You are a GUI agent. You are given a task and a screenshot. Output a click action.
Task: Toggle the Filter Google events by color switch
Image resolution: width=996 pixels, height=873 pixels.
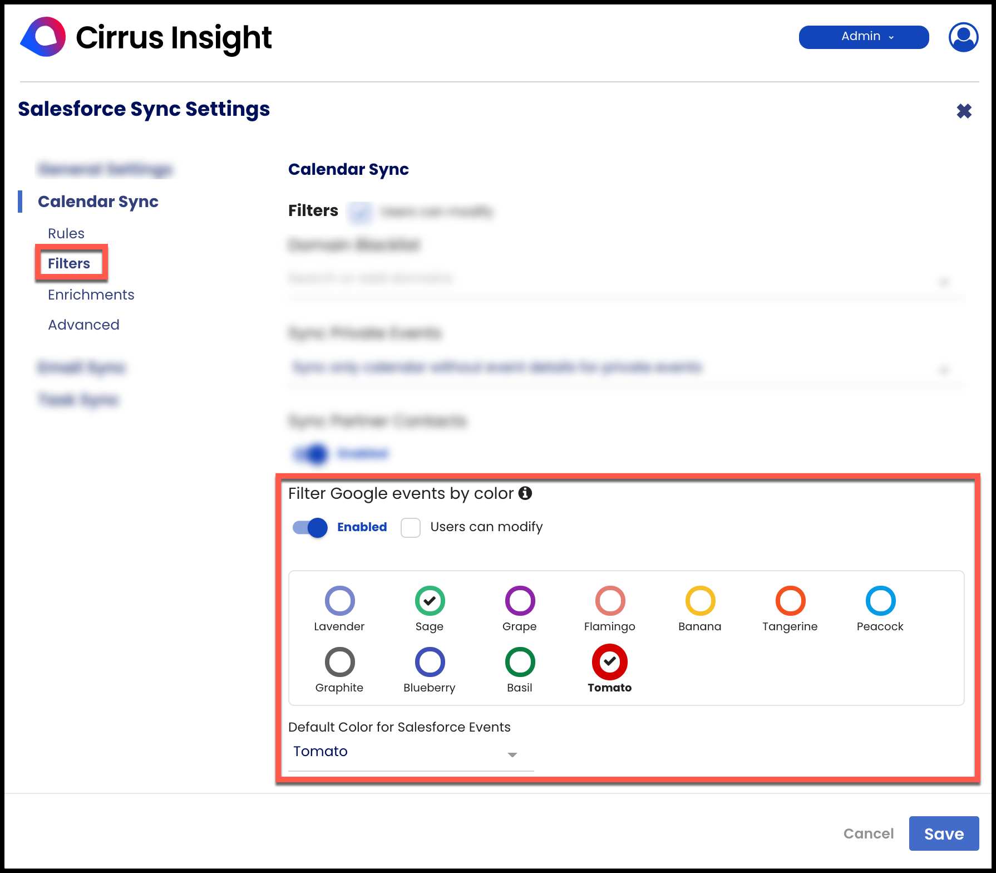(x=310, y=527)
